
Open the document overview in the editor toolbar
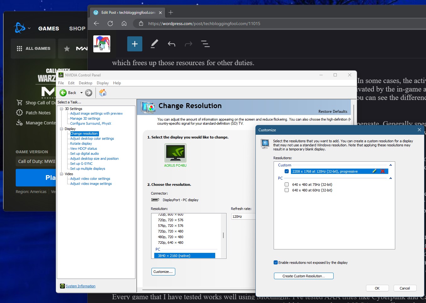point(205,44)
